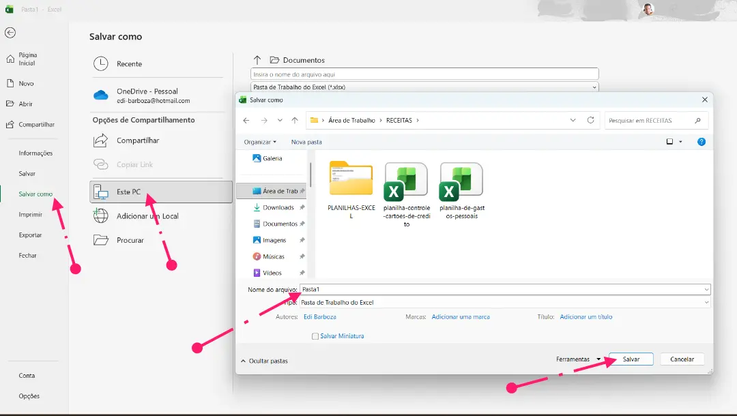
Task: Open the PLANILHAS-EXCEL folder icon
Action: [x=351, y=179]
